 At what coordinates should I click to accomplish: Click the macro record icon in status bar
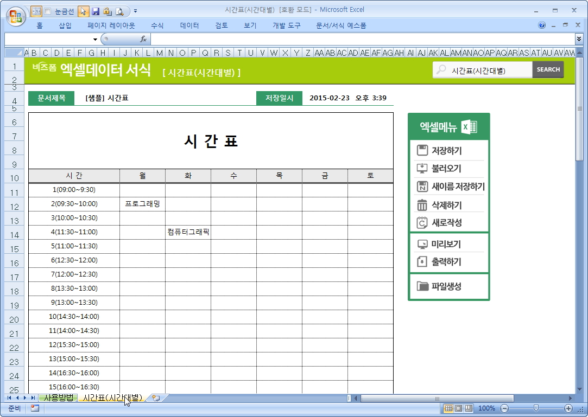coord(35,408)
